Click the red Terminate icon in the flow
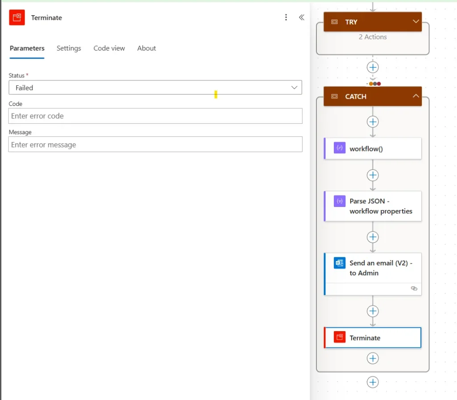This screenshot has width=457, height=400. 340,337
